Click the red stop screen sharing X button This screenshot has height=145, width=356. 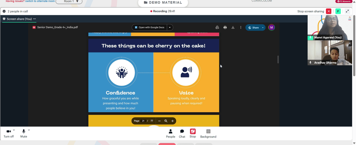pos(329,11)
